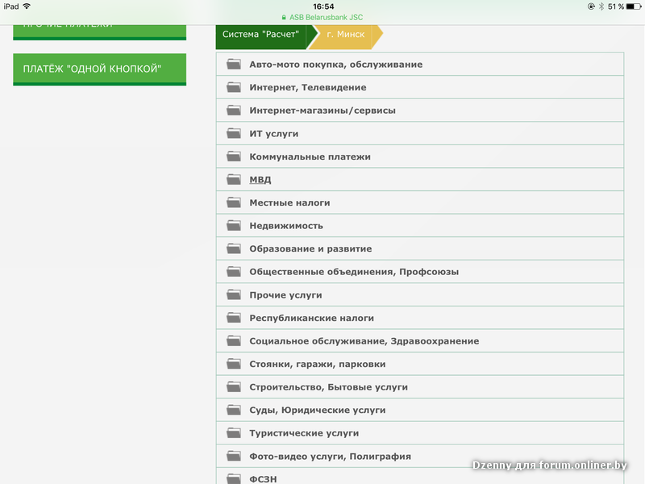
Task: Click folder icon beside МВД
Action: (234, 179)
